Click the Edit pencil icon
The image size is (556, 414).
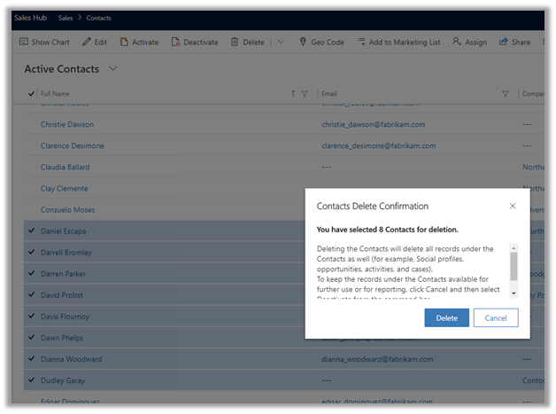(87, 42)
